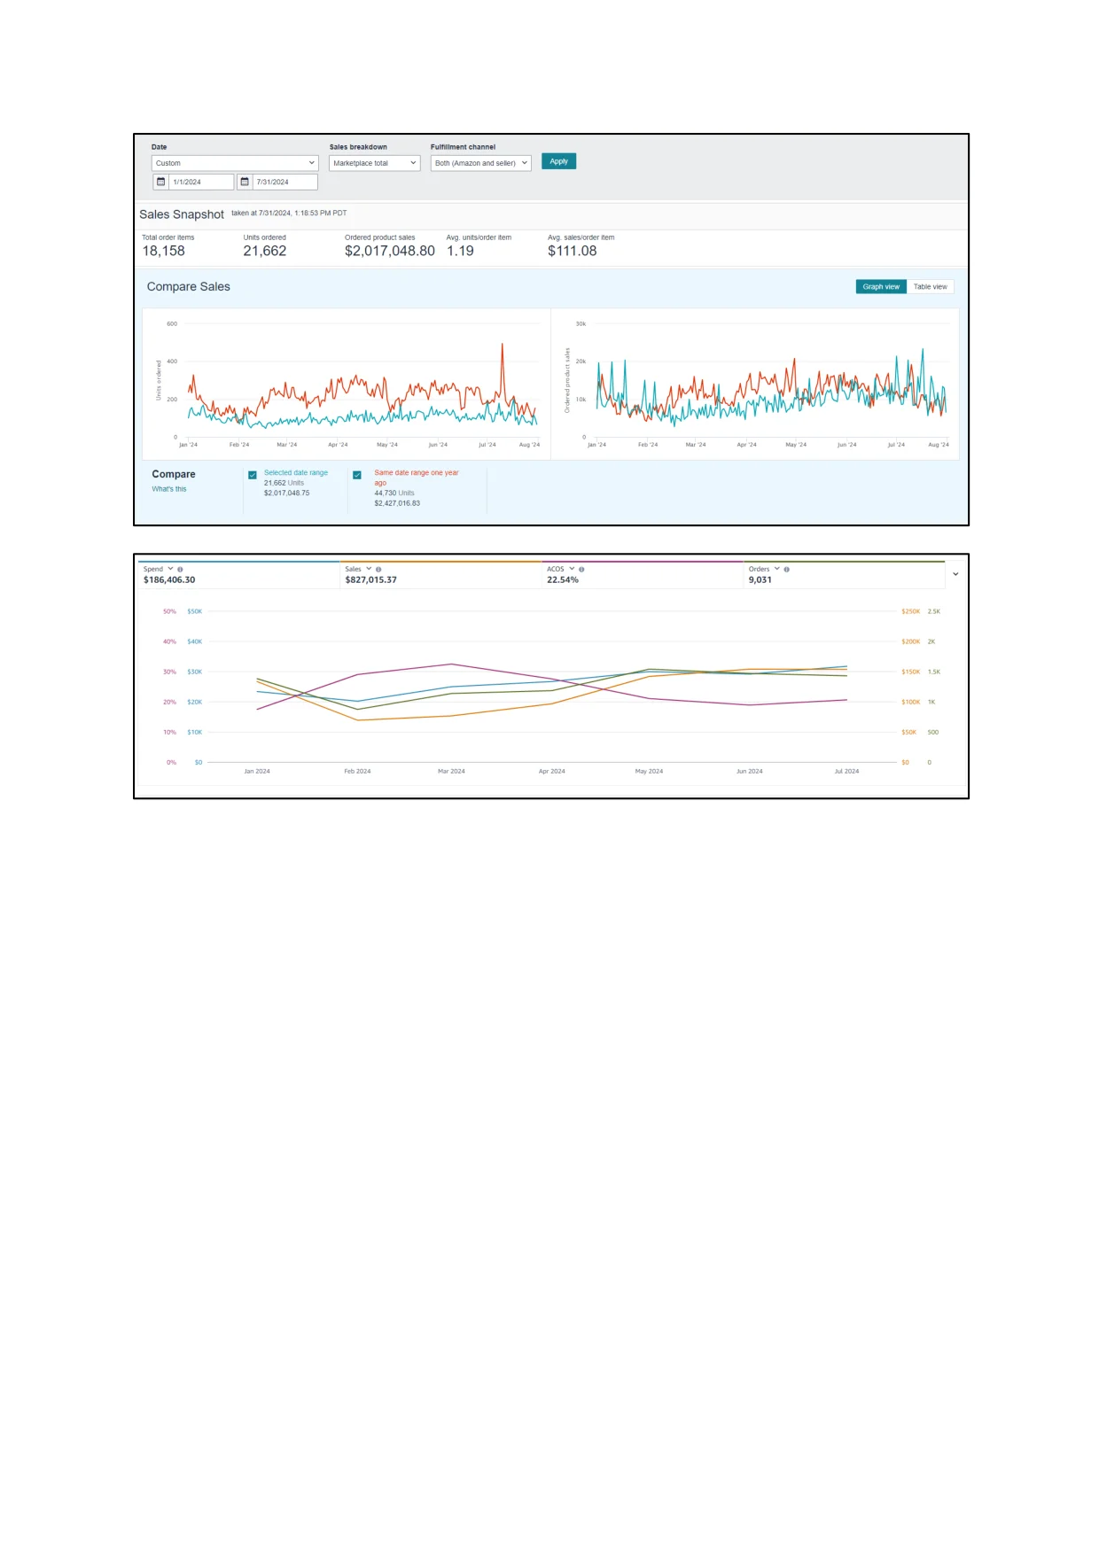Click Ordered product sales value $2,017,048.80
The width and height of the screenshot is (1099, 1554).
coord(390,251)
